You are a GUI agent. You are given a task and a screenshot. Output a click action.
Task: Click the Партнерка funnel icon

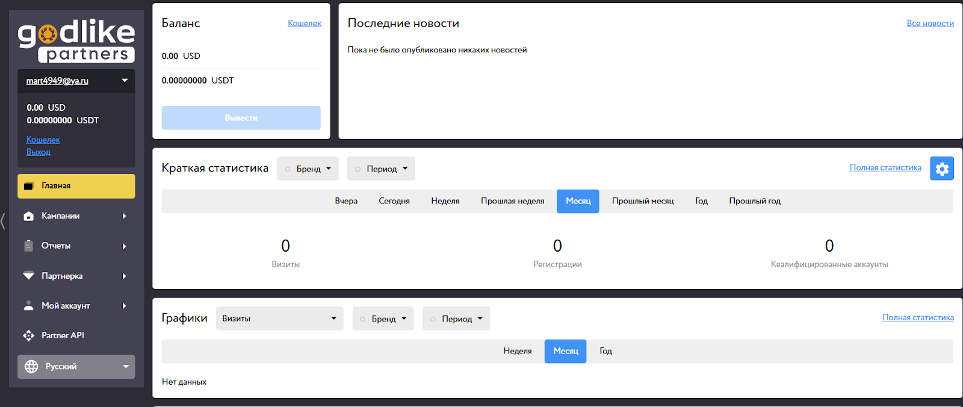coord(28,276)
